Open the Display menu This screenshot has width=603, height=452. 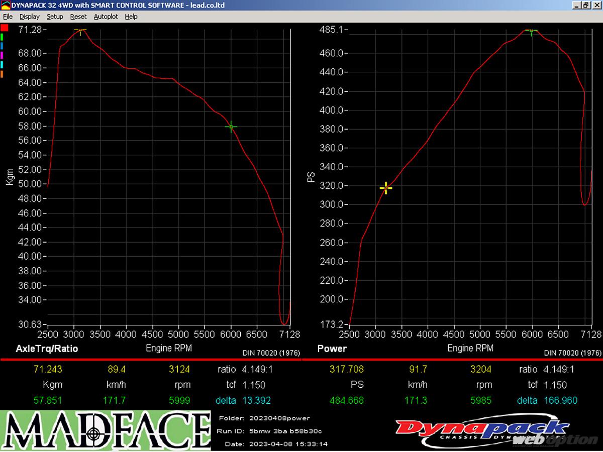(x=30, y=17)
